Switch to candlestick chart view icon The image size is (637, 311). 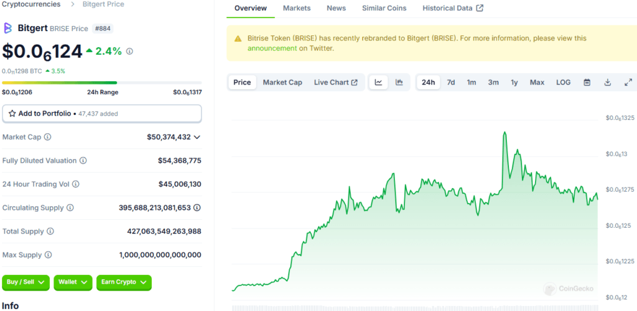399,83
